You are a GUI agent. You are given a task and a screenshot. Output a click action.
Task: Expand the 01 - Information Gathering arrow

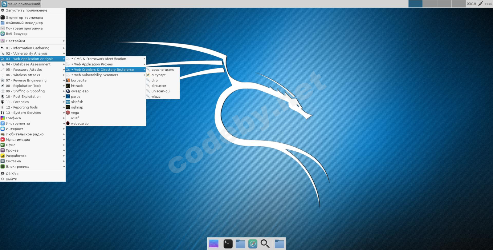coord(64,48)
